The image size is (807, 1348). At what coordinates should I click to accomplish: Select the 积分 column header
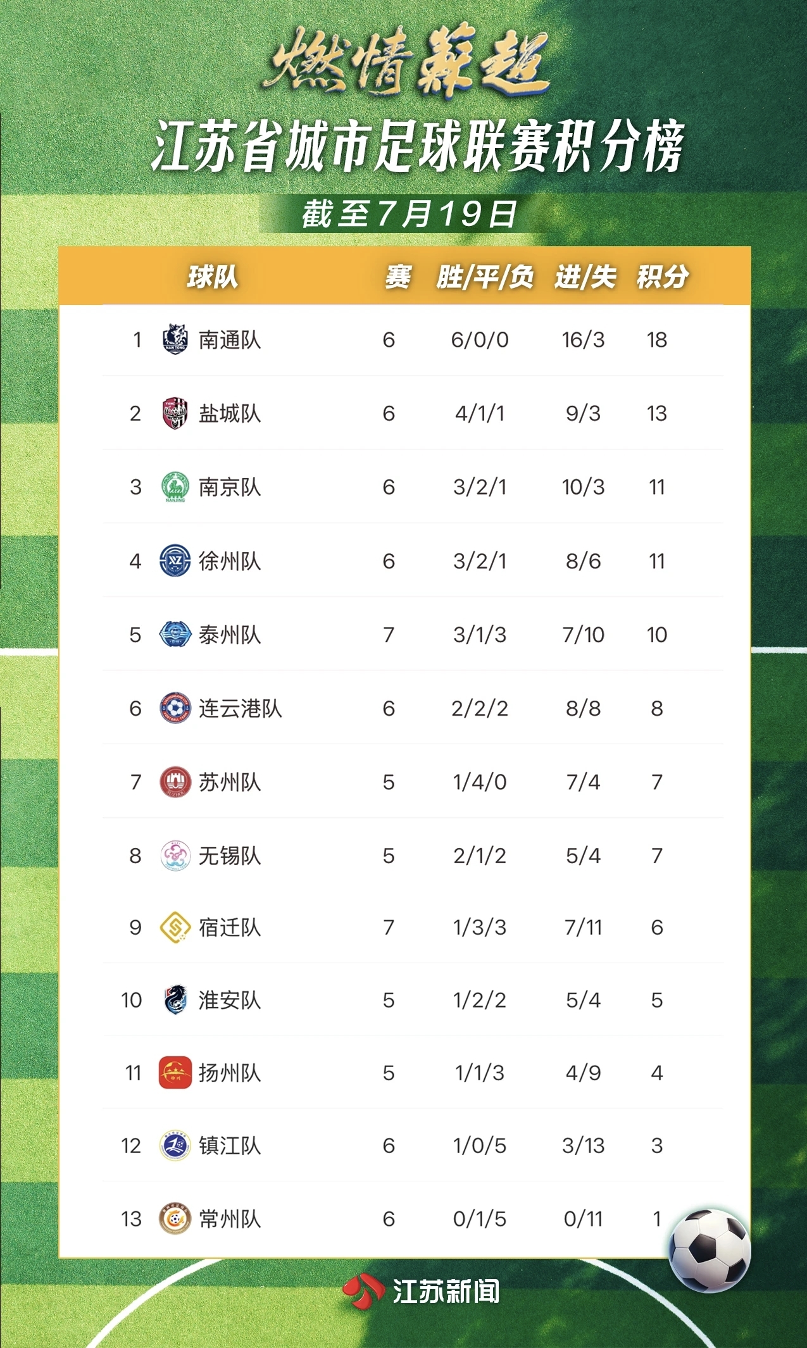[x=663, y=277]
